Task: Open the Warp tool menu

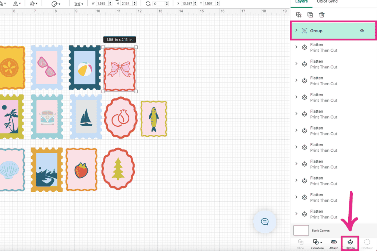Action: tap(79, 4)
